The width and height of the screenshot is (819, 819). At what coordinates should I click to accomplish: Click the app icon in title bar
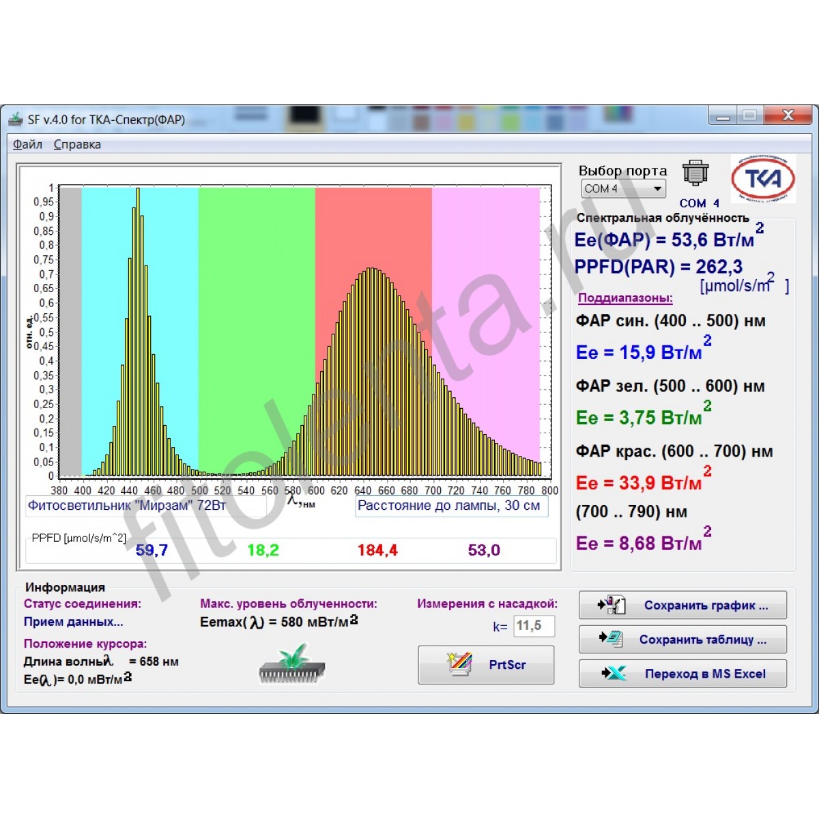point(15,120)
